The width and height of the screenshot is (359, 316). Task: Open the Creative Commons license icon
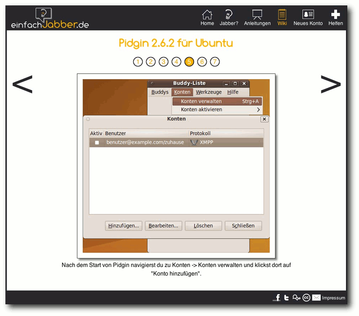[x=306, y=298]
